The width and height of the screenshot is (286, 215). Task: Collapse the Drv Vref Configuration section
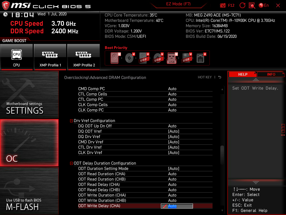71,120
